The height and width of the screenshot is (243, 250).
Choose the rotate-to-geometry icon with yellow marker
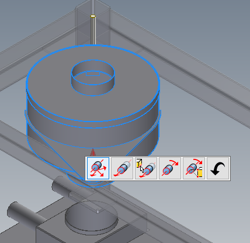(194, 168)
